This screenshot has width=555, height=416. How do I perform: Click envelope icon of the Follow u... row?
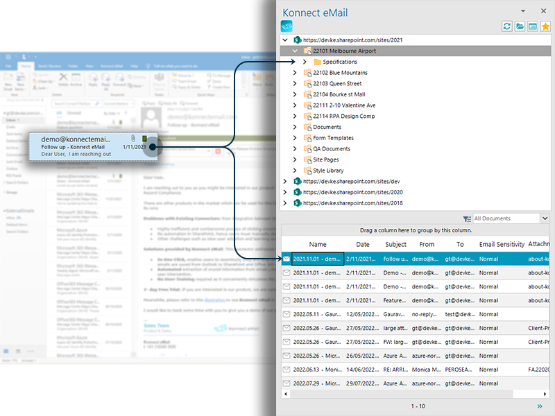click(x=287, y=259)
